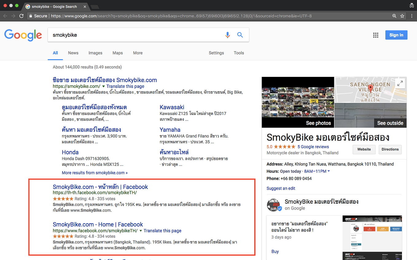The height and width of the screenshot is (260, 417).
Task: Open See outside street view thumbnail
Action: [x=371, y=115]
